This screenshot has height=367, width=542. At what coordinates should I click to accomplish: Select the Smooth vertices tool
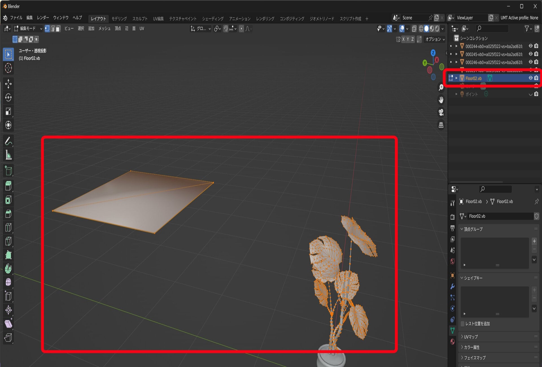click(8, 282)
